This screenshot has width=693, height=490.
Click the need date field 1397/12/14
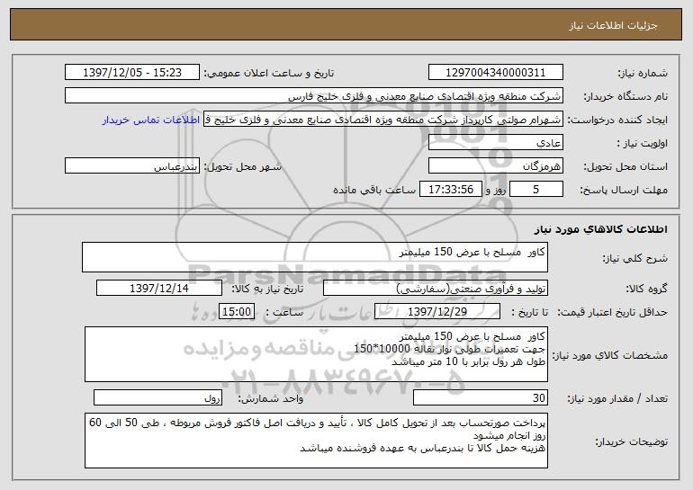coord(159,289)
